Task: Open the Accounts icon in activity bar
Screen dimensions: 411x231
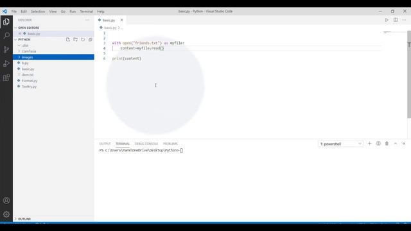Action: [x=6, y=200]
